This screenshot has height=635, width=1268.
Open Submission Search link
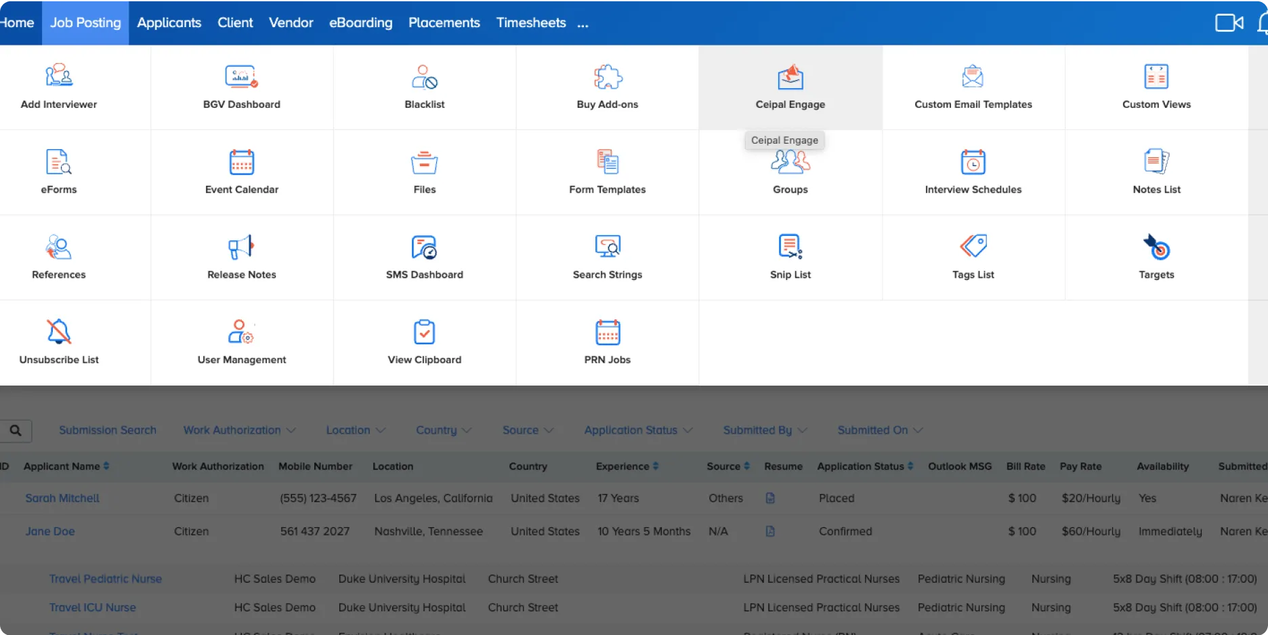[x=108, y=430]
